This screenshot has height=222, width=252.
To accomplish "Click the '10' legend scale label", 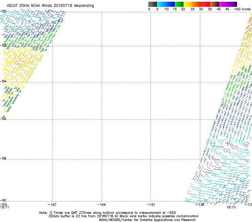I will (x=167, y=9).
